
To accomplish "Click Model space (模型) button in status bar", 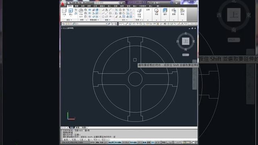I will [x=164, y=142].
